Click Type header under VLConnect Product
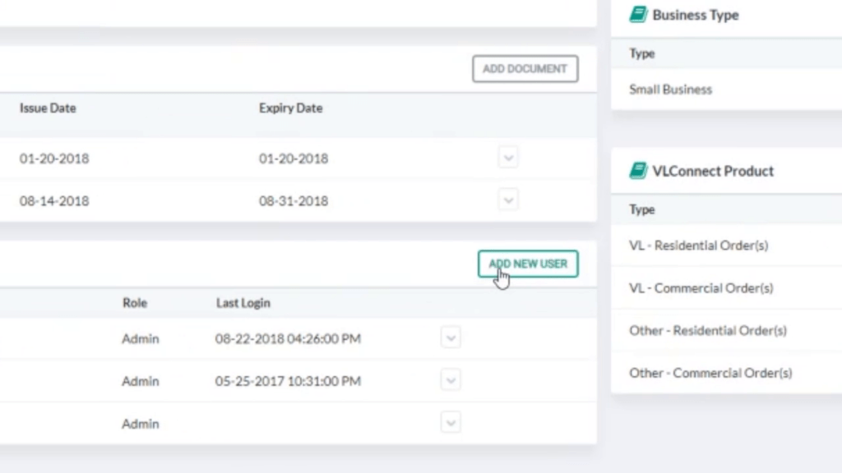Image resolution: width=842 pixels, height=473 pixels. (641, 209)
